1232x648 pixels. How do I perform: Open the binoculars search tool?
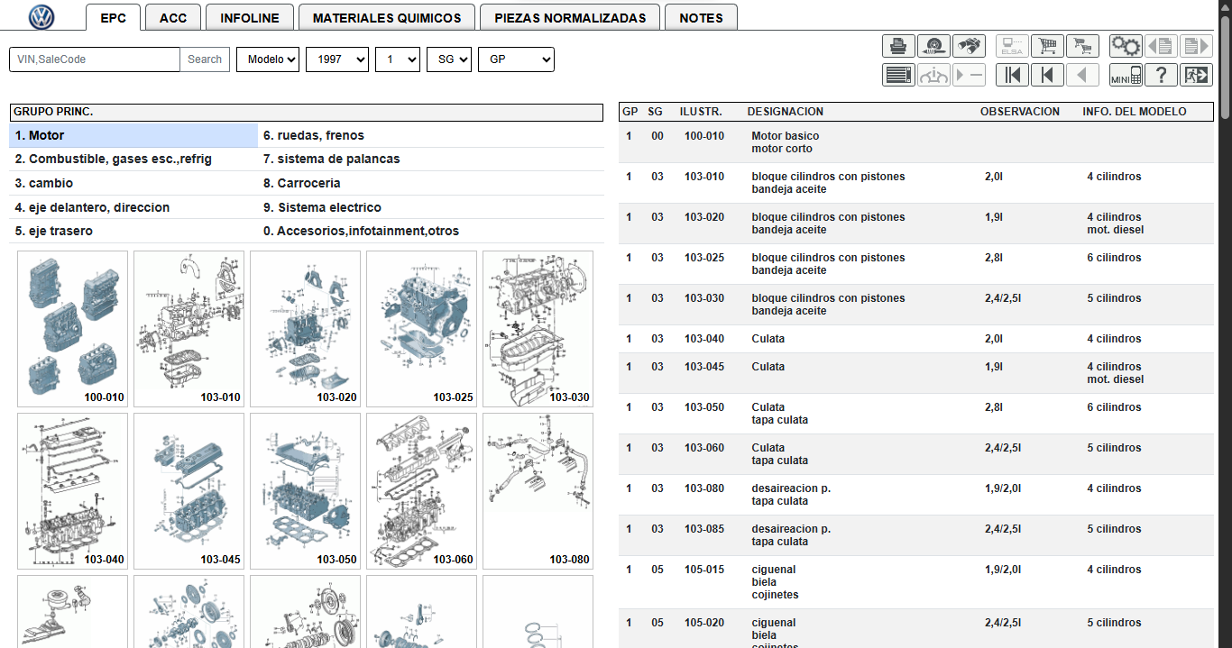point(969,46)
